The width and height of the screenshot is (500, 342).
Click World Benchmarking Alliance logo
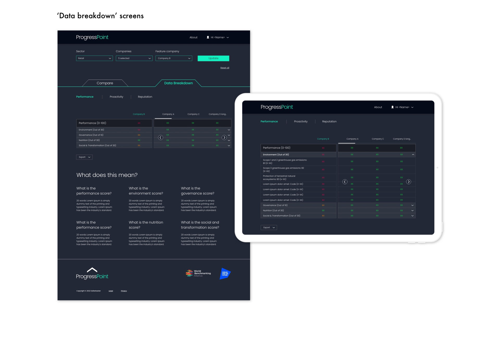[198, 273]
